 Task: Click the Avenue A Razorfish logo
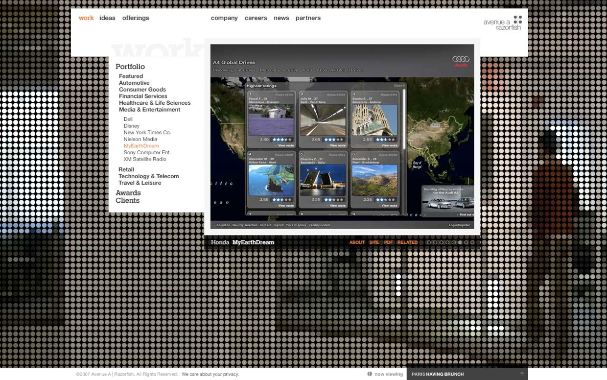pyautogui.click(x=502, y=23)
